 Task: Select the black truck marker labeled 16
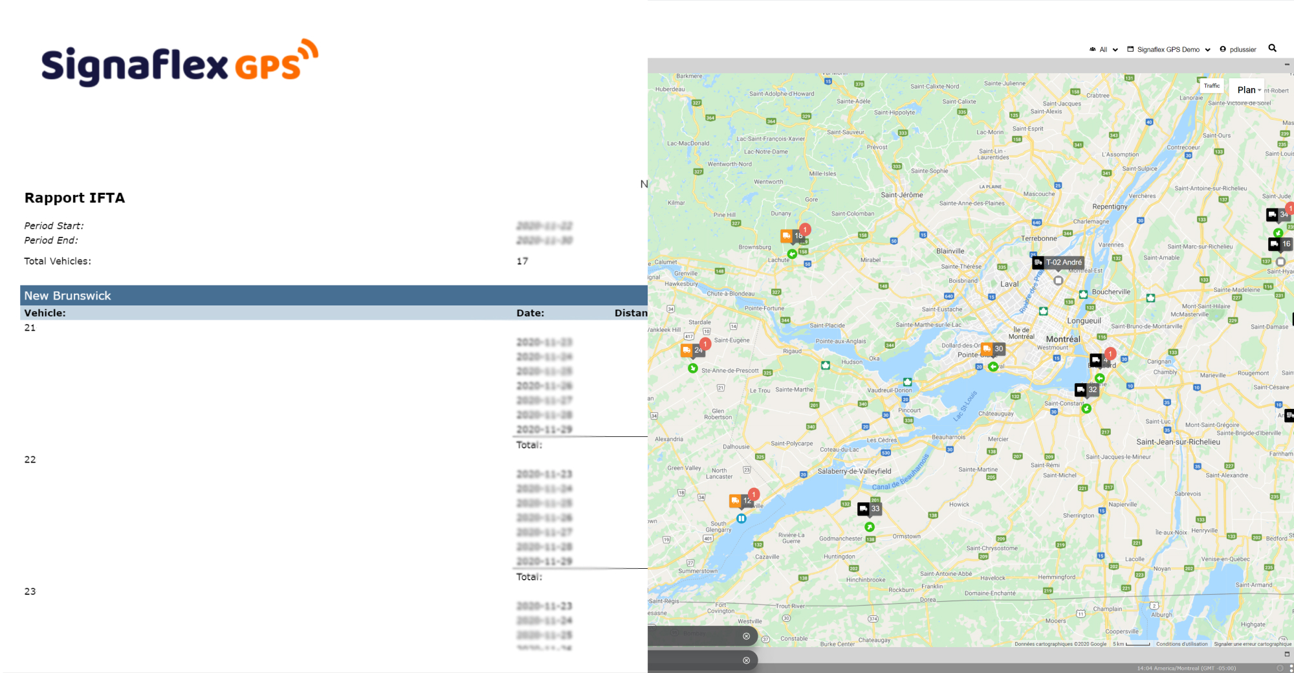pos(1280,244)
